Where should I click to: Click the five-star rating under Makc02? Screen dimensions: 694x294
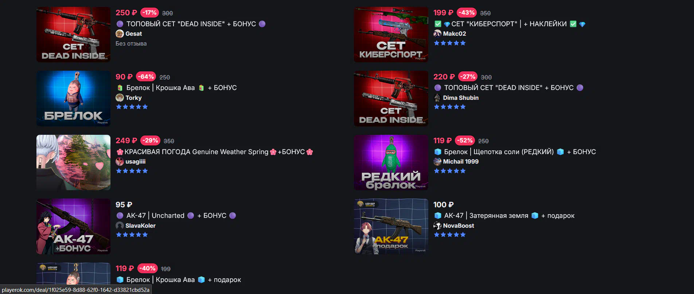[450, 43]
